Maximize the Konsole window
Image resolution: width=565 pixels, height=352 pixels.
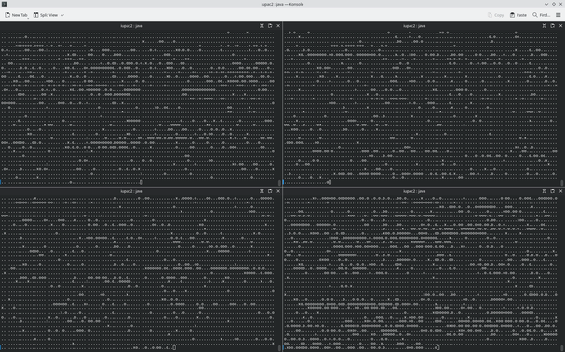pos(554,4)
